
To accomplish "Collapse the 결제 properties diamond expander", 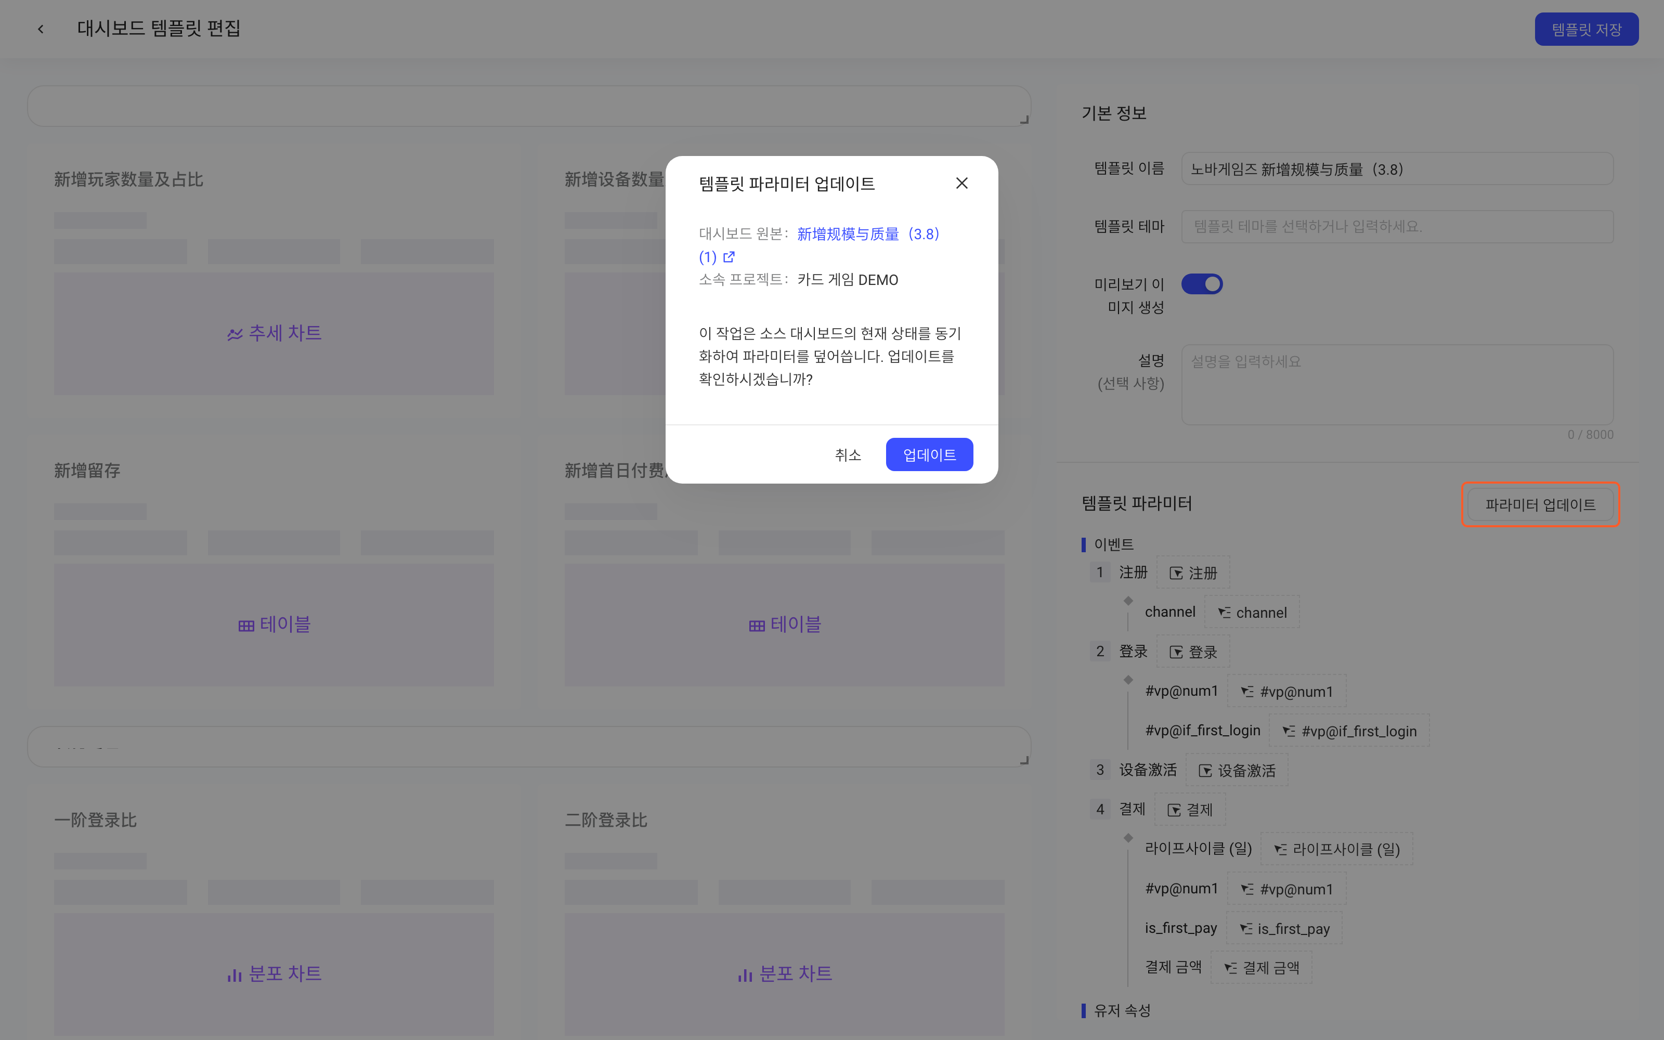I will pos(1128,837).
